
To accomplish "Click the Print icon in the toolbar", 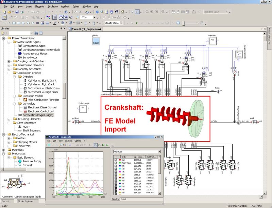I will coord(22,12).
